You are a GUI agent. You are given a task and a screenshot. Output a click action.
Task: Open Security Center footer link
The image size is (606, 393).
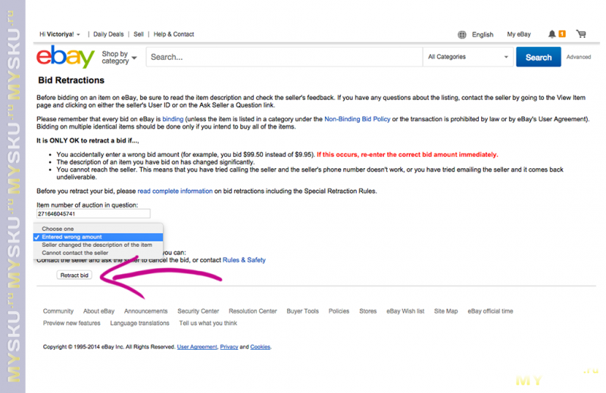point(198,310)
